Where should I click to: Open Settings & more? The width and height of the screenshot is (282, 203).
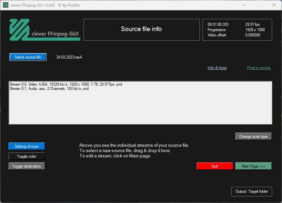tap(26, 146)
